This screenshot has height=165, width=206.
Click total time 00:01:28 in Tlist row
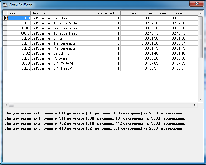coord(158,43)
